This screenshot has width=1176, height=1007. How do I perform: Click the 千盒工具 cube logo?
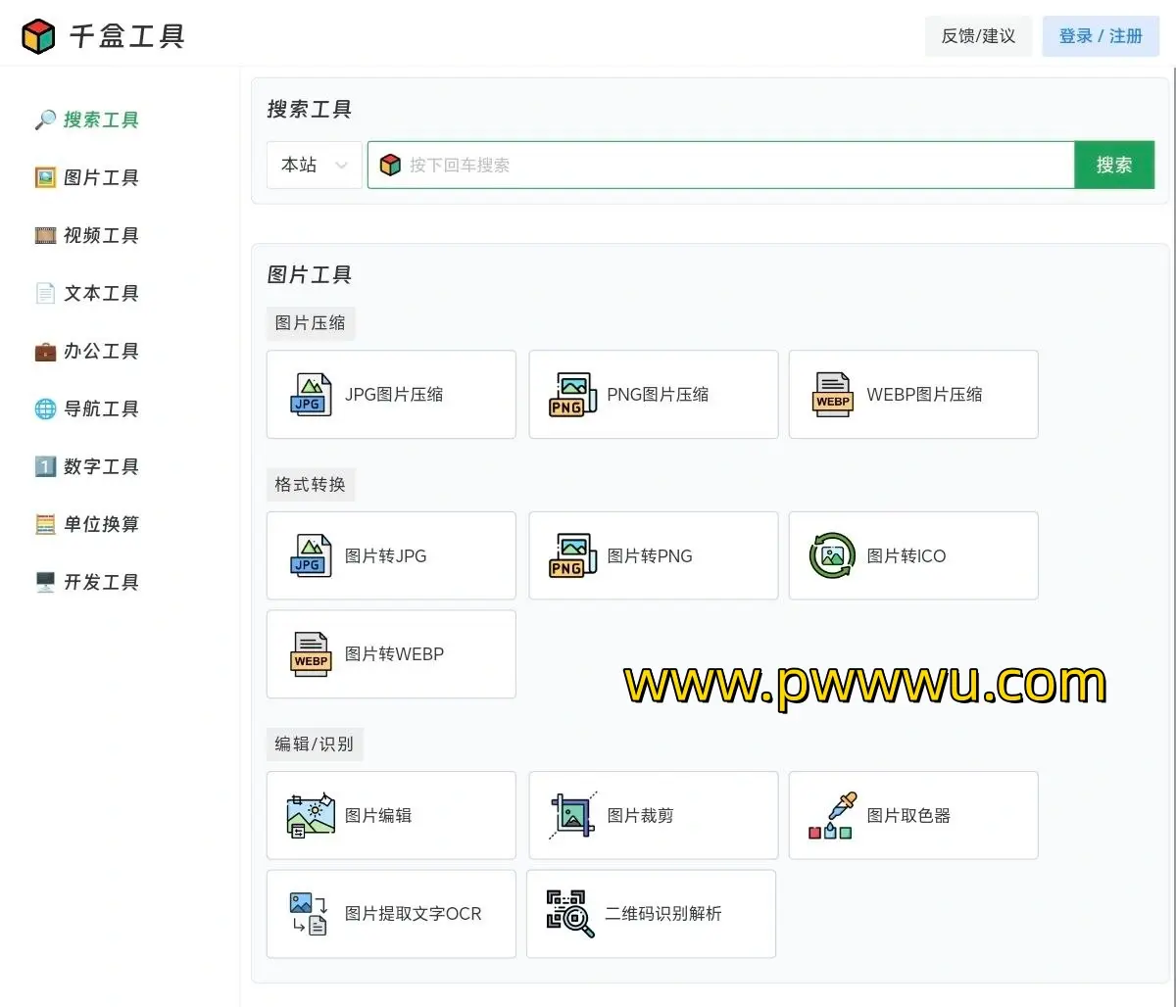(x=38, y=36)
